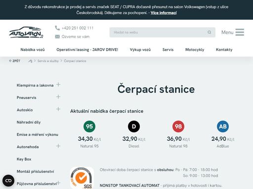
Task: Click the home breadcrumb icon
Action: coord(30,61)
